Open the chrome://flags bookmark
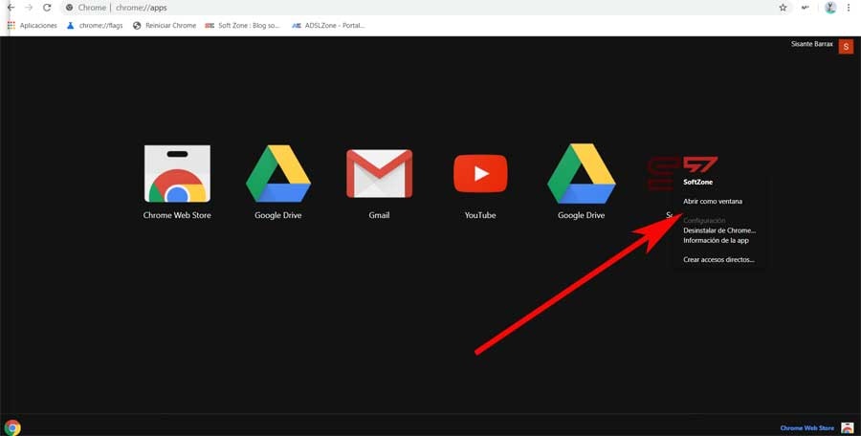The image size is (861, 436). [x=95, y=25]
